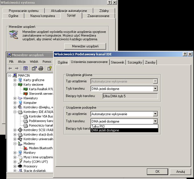The width and height of the screenshot is (194, 179).
Task: Click the Kontrolery SCSI i RAID icon
Action: (x=20, y=130)
